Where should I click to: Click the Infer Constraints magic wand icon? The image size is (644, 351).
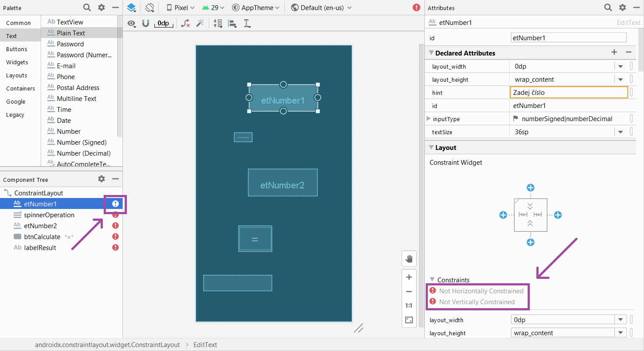tap(200, 23)
